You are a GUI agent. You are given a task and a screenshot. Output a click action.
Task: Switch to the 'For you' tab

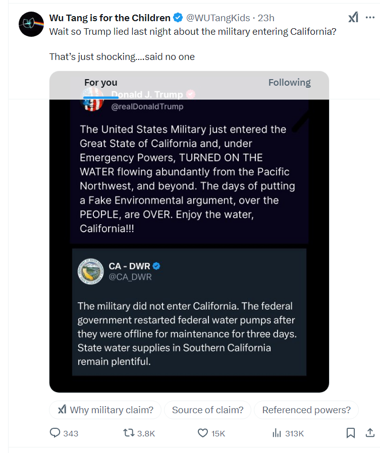coord(101,83)
